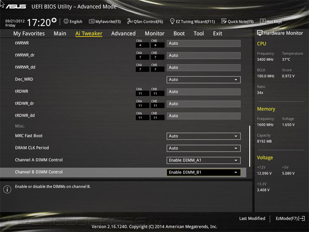This screenshot has height=232, width=309.
Task: Open date and time settings gear icon
Action: 54,20
